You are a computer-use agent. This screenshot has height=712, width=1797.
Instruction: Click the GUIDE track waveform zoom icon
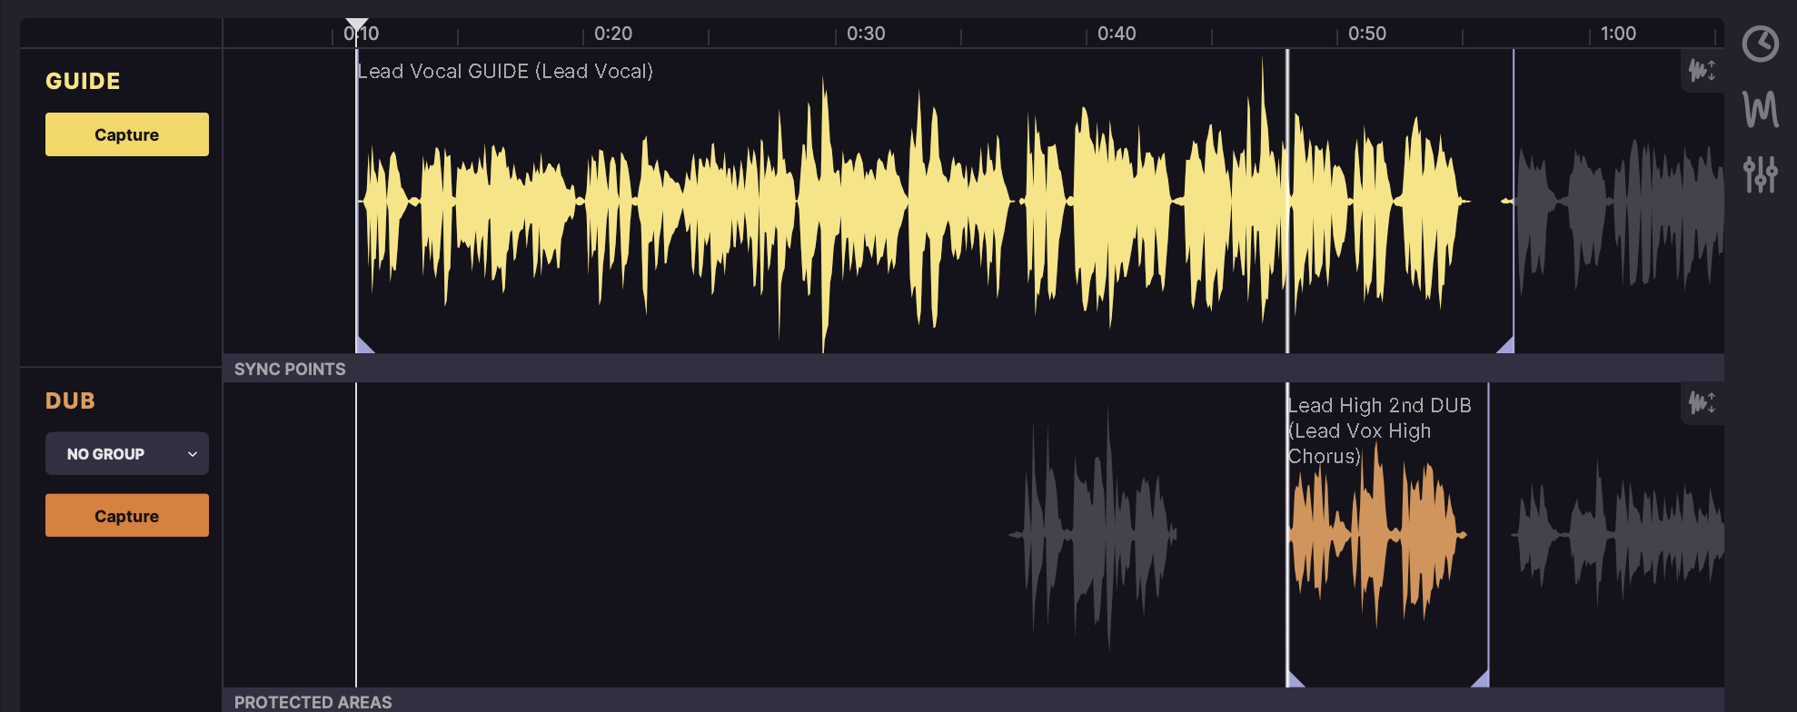1702,70
